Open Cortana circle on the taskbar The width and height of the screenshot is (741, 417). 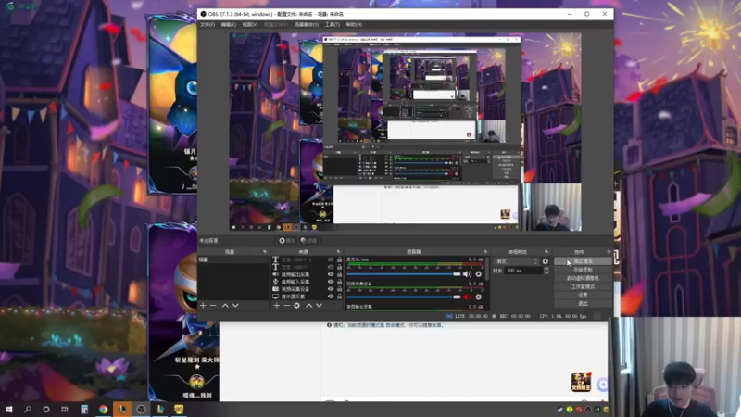click(x=45, y=409)
